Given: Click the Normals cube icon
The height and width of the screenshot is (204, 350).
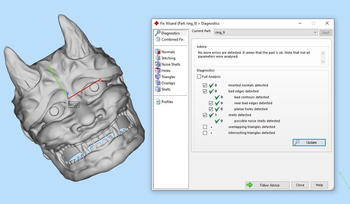Looking at the screenshot, I should 158,52.
